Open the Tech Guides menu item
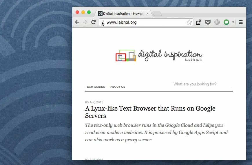The width and height of the screenshot is (252, 165). tap(95, 87)
